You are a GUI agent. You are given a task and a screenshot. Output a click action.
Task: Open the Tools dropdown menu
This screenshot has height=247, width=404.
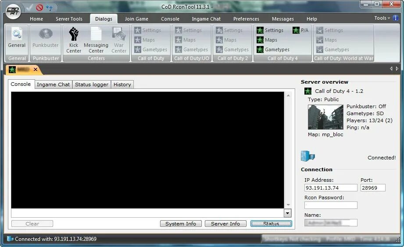(382, 18)
